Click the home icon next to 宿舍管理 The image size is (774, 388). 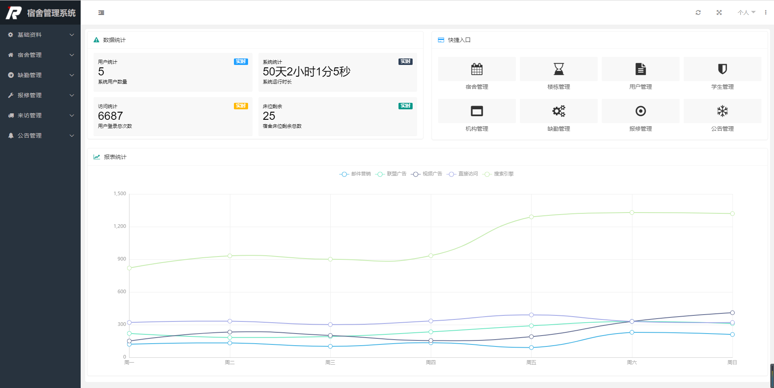tap(11, 55)
